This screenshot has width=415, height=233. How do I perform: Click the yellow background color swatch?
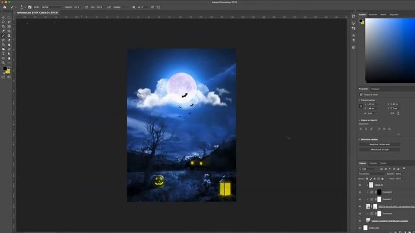click(8, 72)
